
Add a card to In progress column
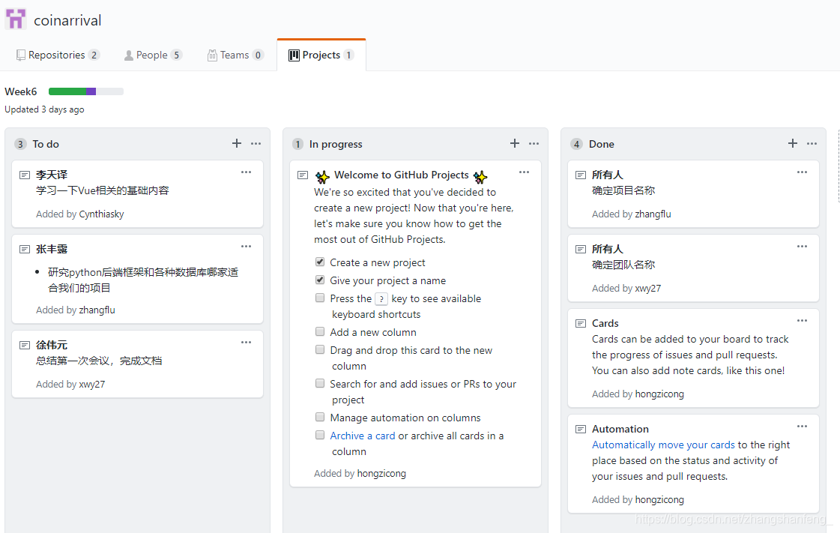coord(515,143)
